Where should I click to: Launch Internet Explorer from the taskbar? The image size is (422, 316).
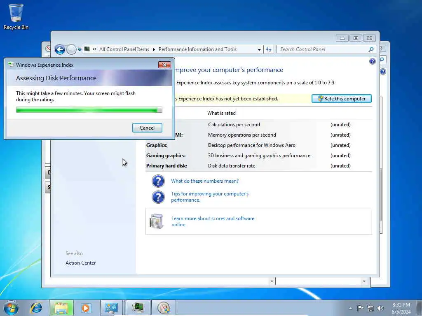36,308
